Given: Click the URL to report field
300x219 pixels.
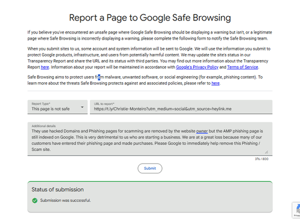Looking at the screenshot, I should (x=181, y=107).
